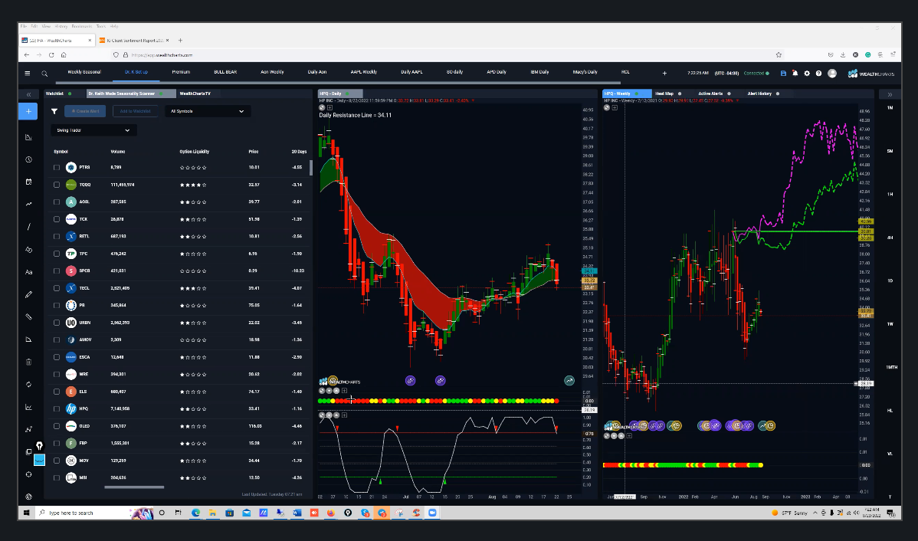Tick the checkbox for TPC row
The height and width of the screenshot is (541, 918).
57,254
